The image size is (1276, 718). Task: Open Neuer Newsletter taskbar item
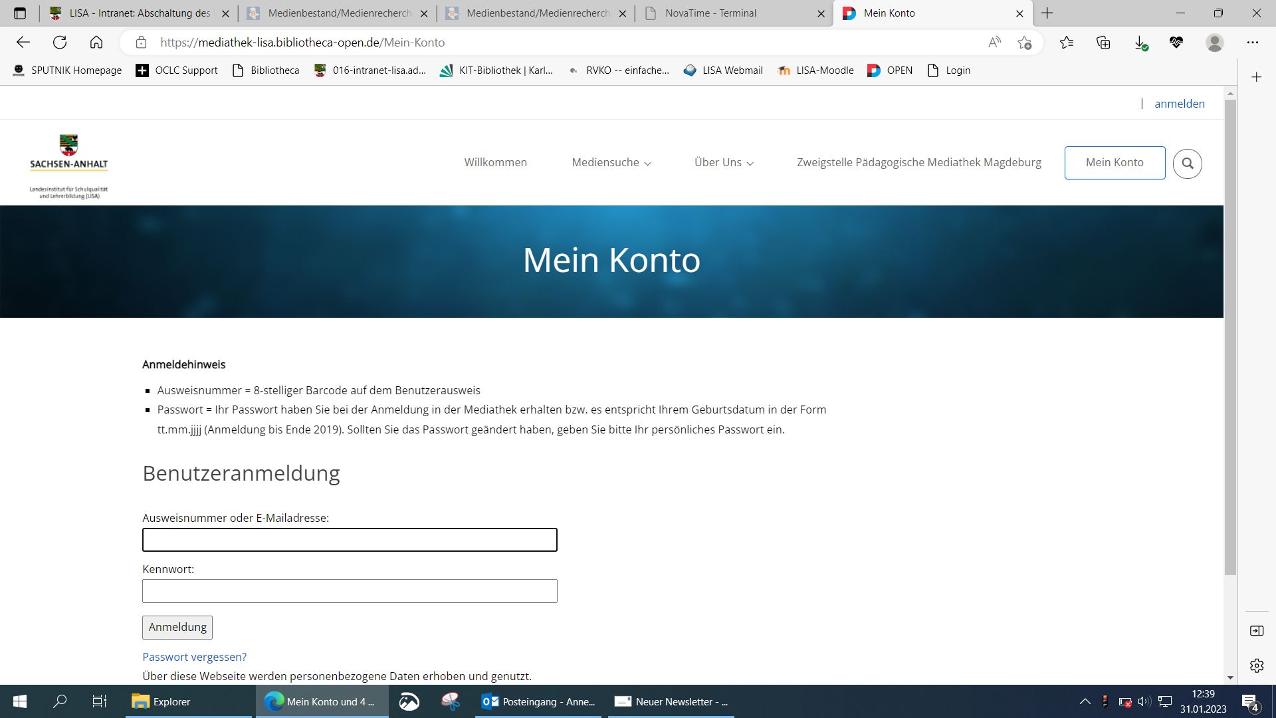point(671,701)
